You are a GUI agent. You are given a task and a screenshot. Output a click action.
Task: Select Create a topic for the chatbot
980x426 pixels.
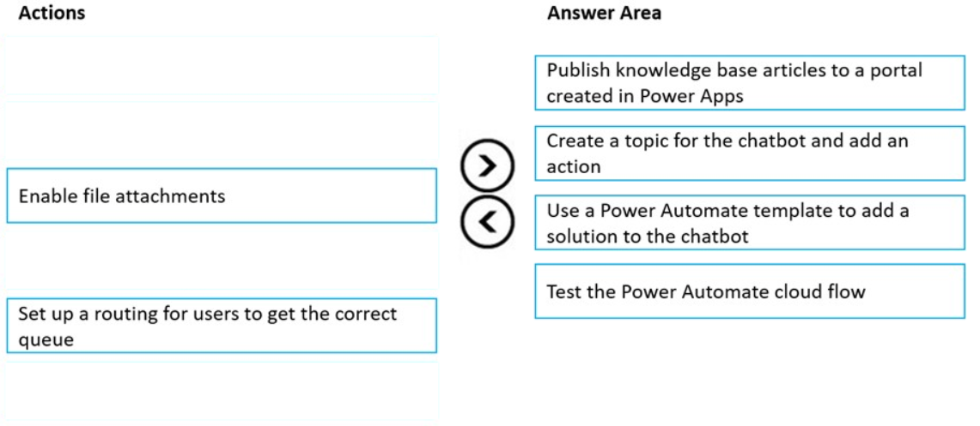pos(750,153)
